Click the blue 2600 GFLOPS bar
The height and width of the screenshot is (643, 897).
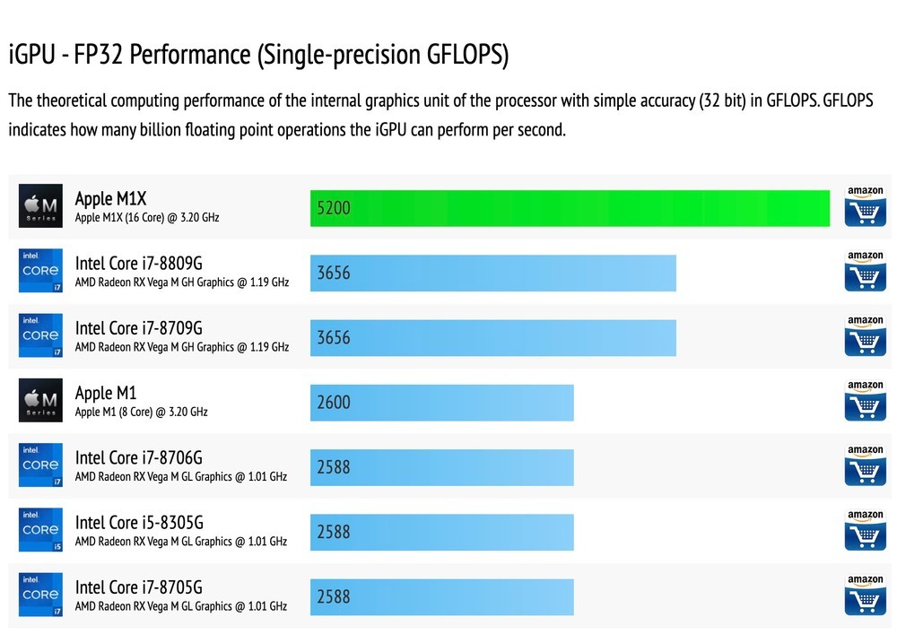pos(441,403)
